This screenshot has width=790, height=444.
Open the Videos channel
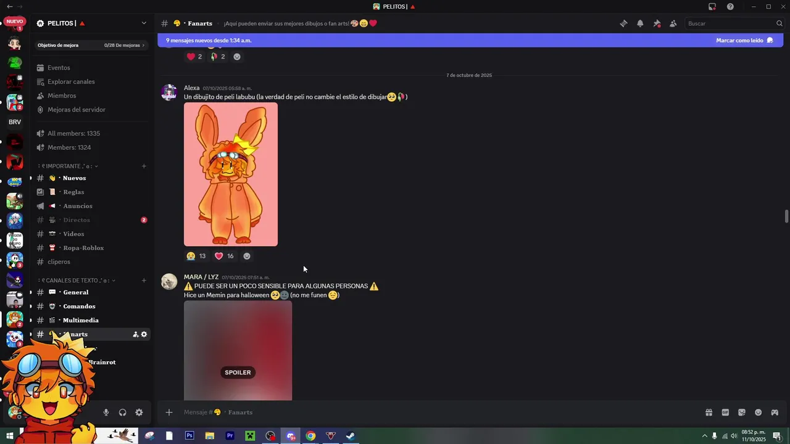(91, 234)
